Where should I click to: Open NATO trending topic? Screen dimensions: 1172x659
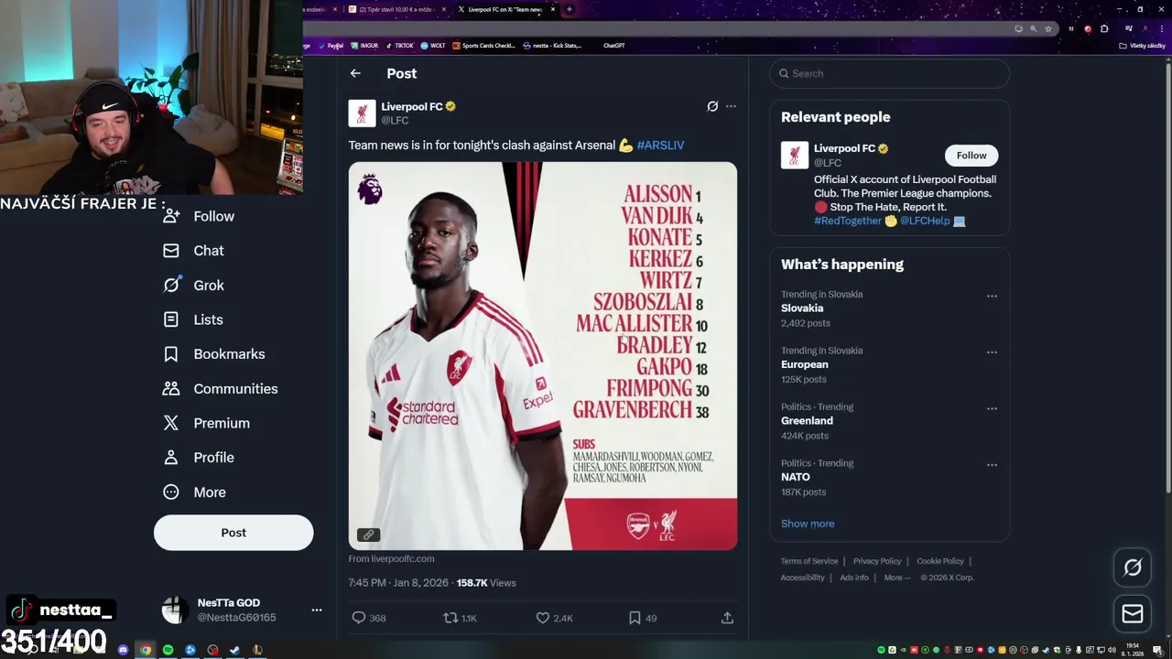tap(796, 477)
